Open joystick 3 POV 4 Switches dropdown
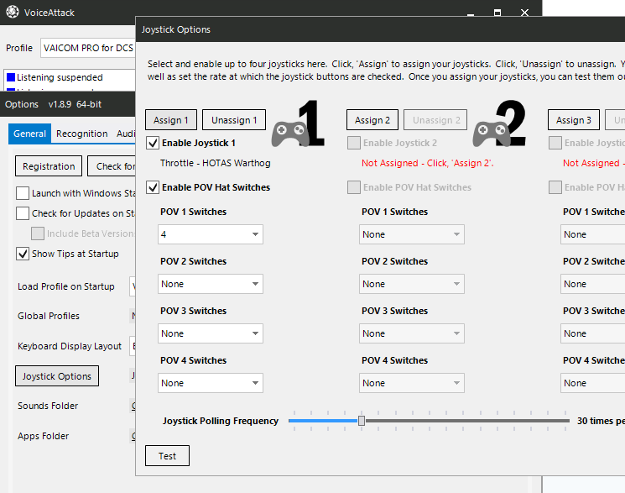Image resolution: width=625 pixels, height=493 pixels. pos(593,383)
